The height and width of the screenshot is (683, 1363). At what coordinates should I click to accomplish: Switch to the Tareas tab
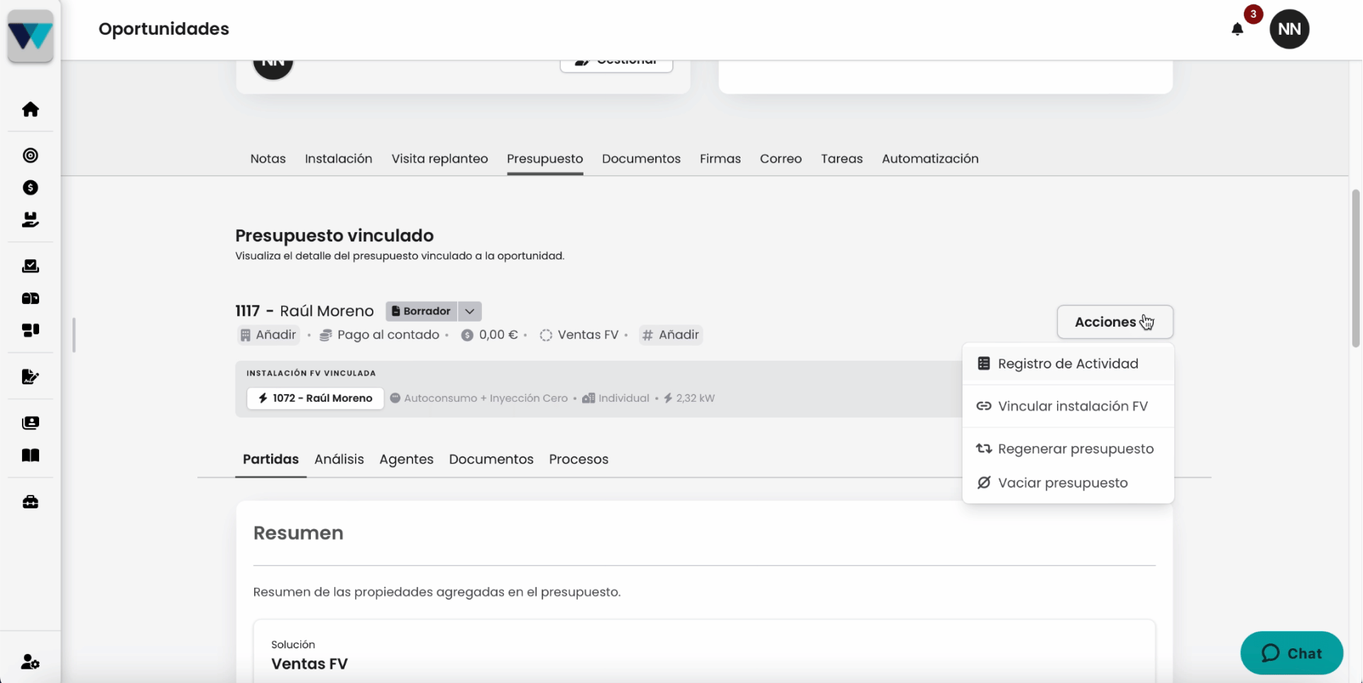[x=842, y=159]
